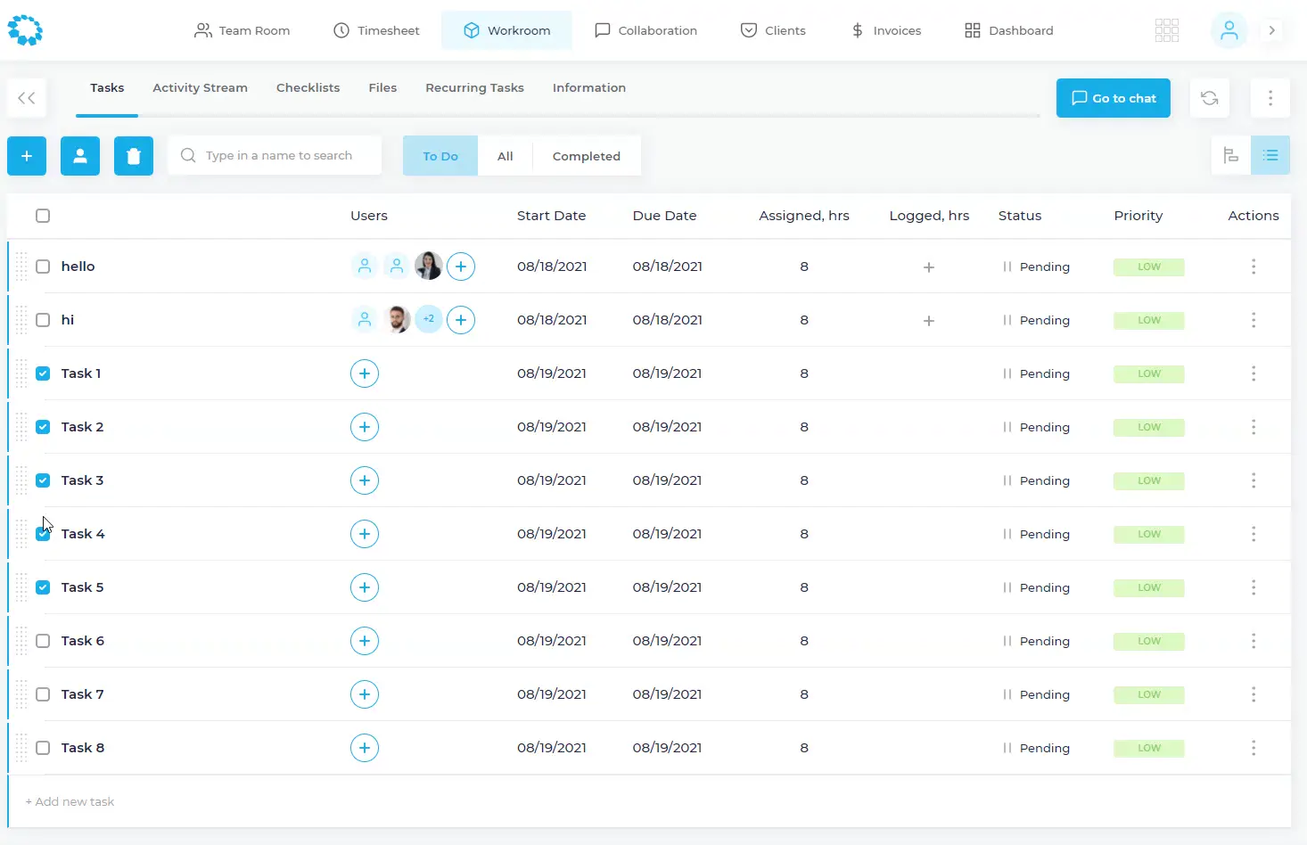Add a user to Task 1
Screen dimensions: 1307x845
tap(365, 373)
